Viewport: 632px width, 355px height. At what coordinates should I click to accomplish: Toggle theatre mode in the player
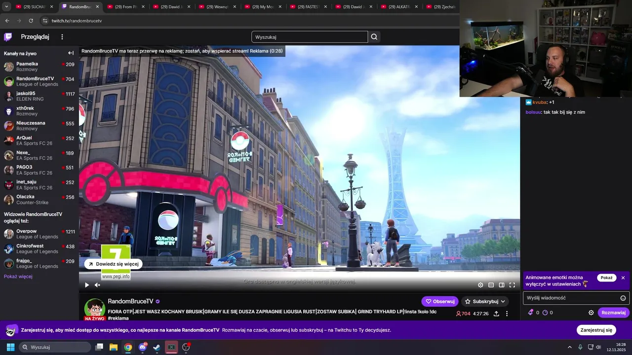coord(502,285)
